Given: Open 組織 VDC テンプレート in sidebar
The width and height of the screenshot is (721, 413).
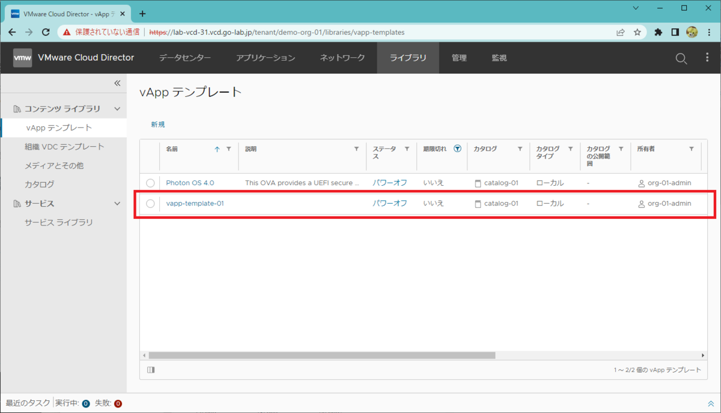Looking at the screenshot, I should tap(64, 147).
